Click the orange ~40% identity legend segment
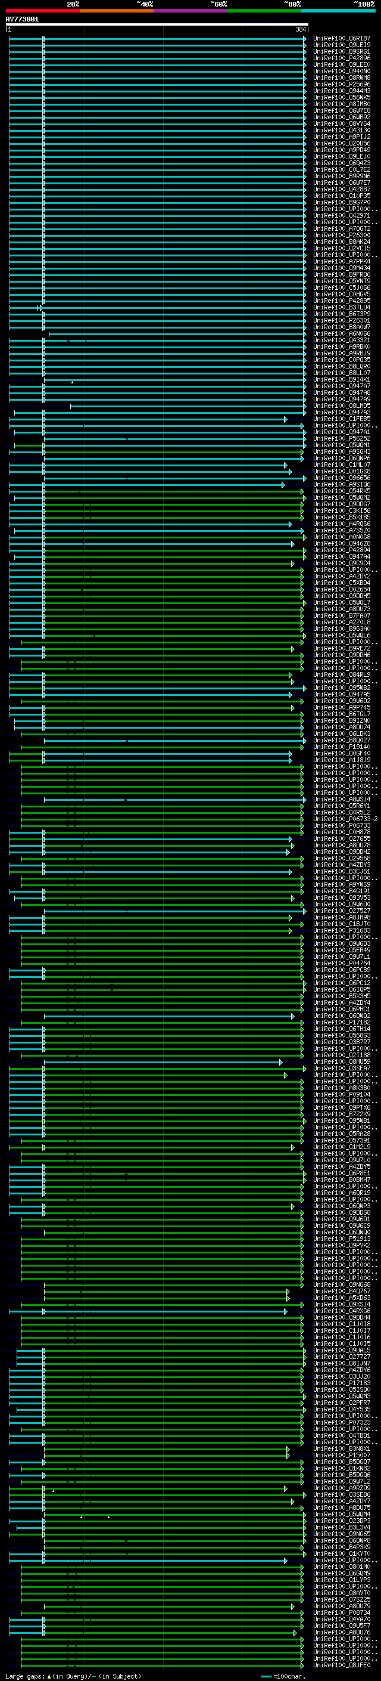 pyautogui.click(x=117, y=11)
